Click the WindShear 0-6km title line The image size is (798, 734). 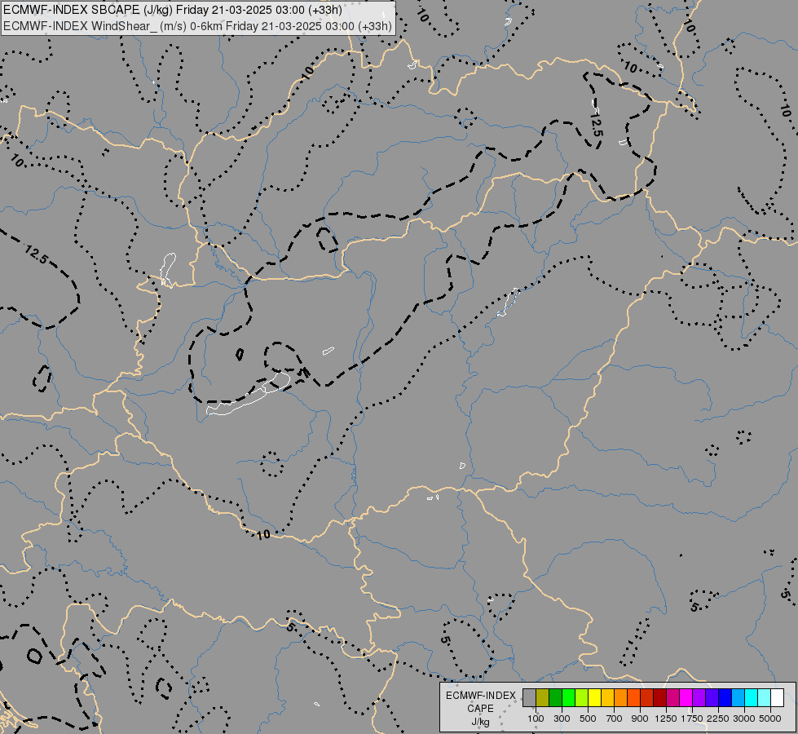pos(197,26)
